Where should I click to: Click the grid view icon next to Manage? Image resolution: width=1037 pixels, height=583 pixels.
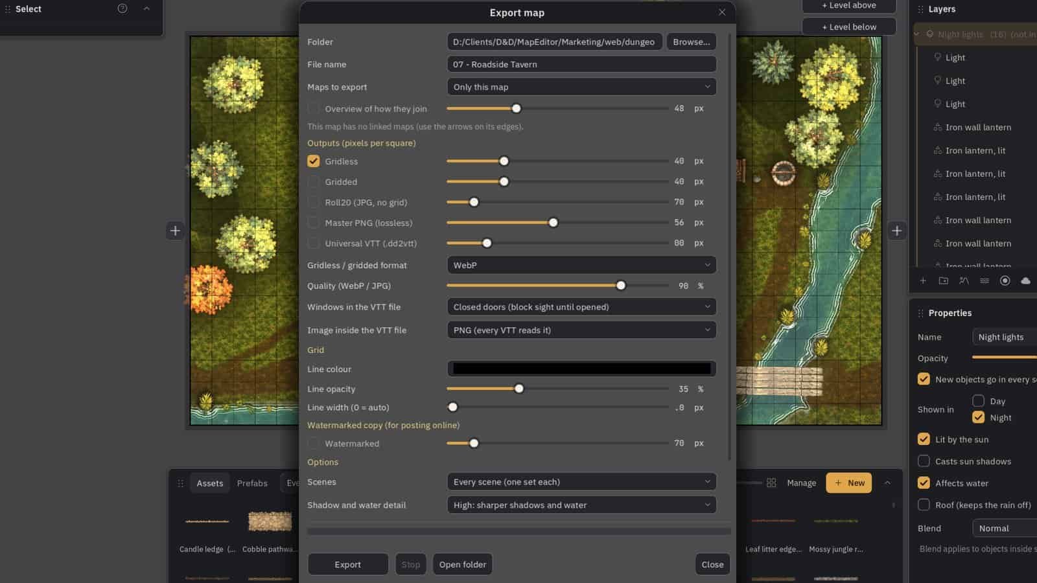[x=771, y=483]
